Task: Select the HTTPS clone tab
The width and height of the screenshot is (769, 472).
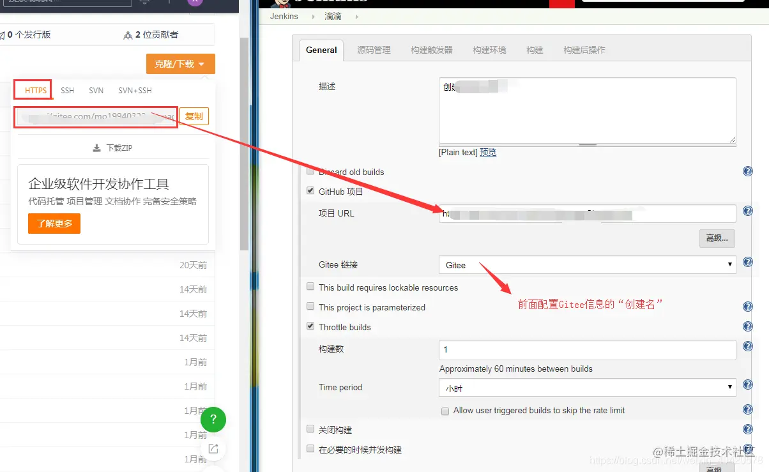Action: (x=36, y=90)
